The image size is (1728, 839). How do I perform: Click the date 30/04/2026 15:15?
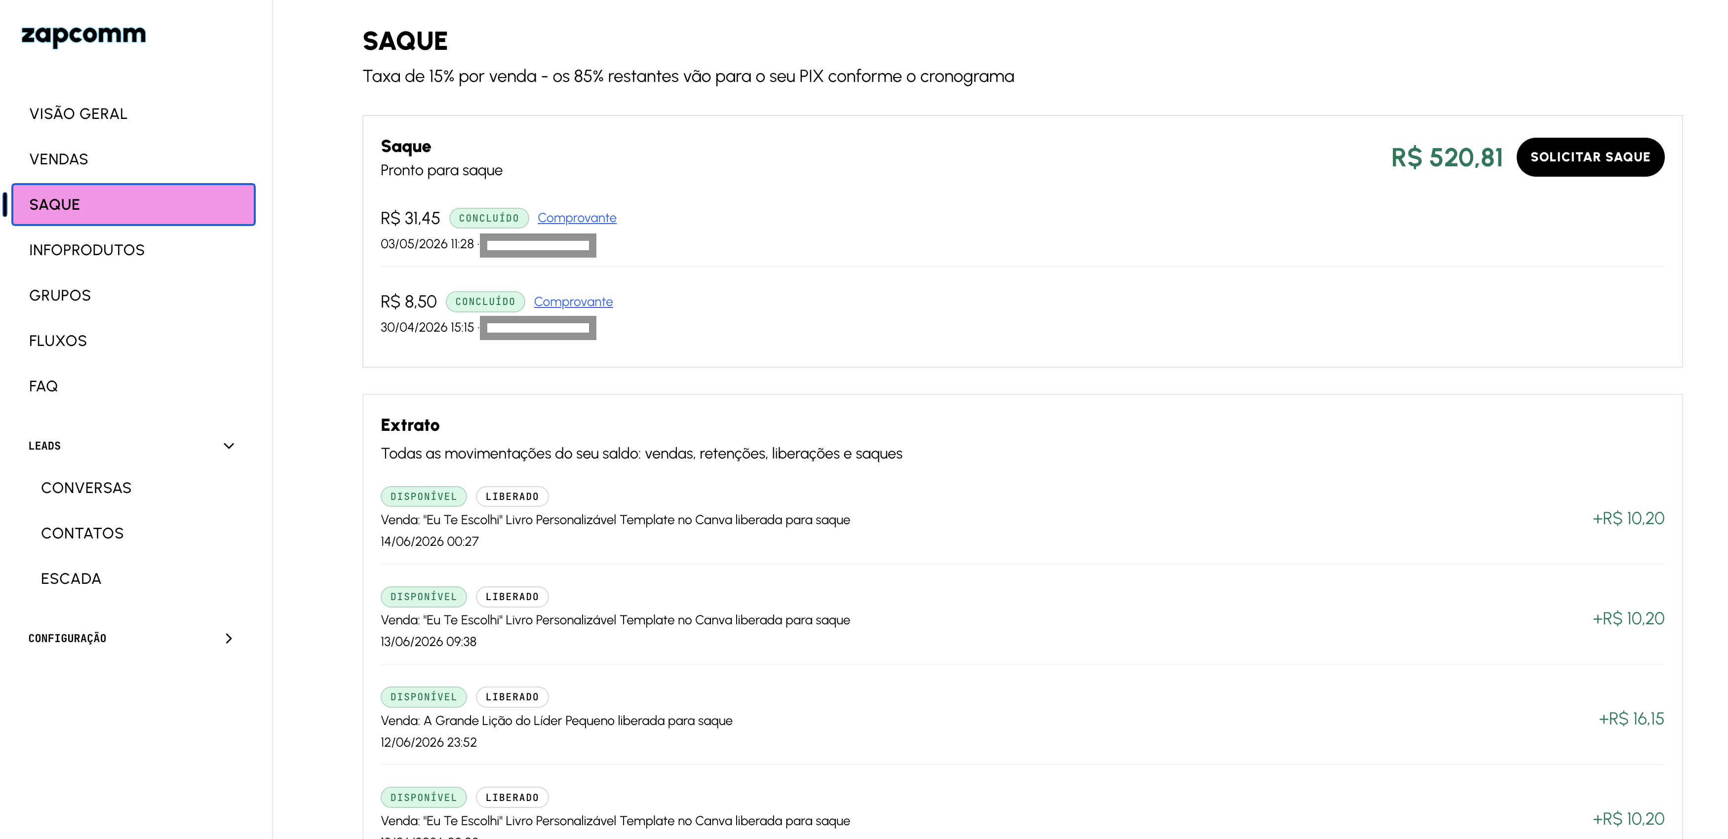coord(427,327)
